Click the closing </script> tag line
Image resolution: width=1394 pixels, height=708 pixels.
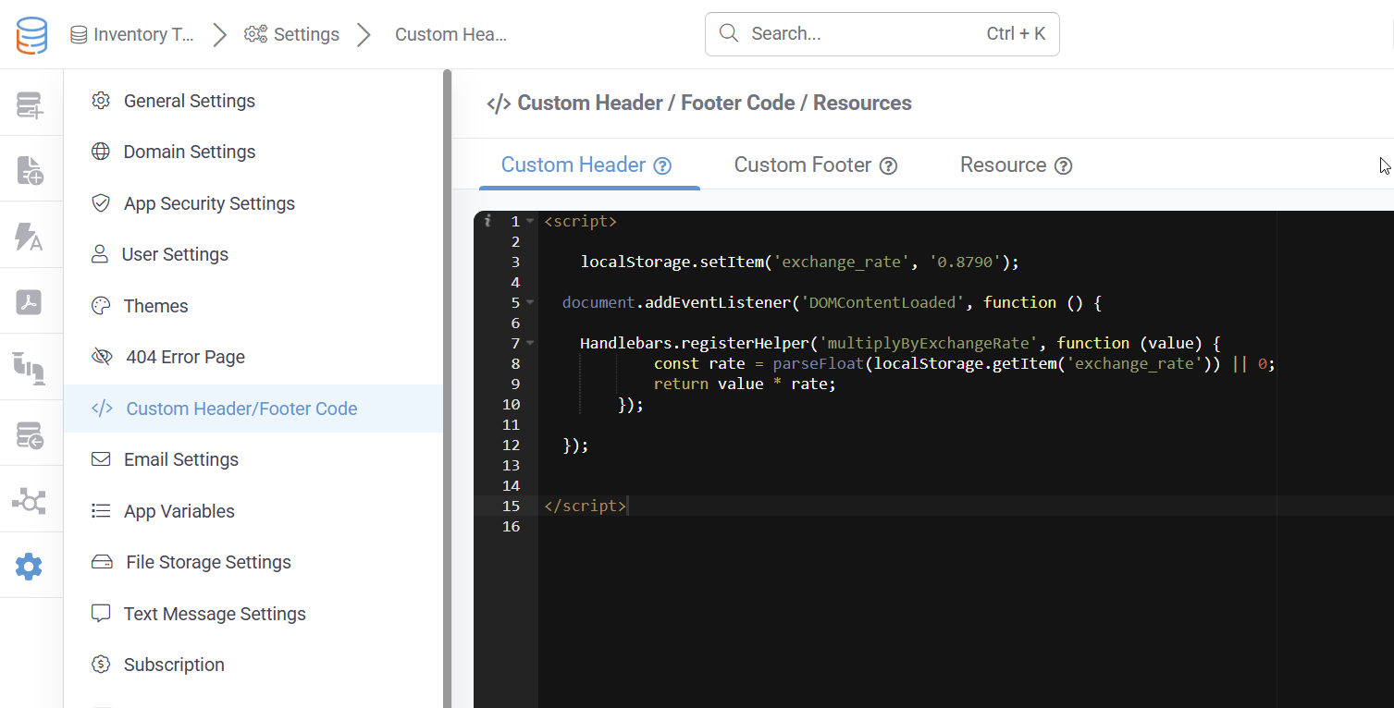click(x=586, y=506)
